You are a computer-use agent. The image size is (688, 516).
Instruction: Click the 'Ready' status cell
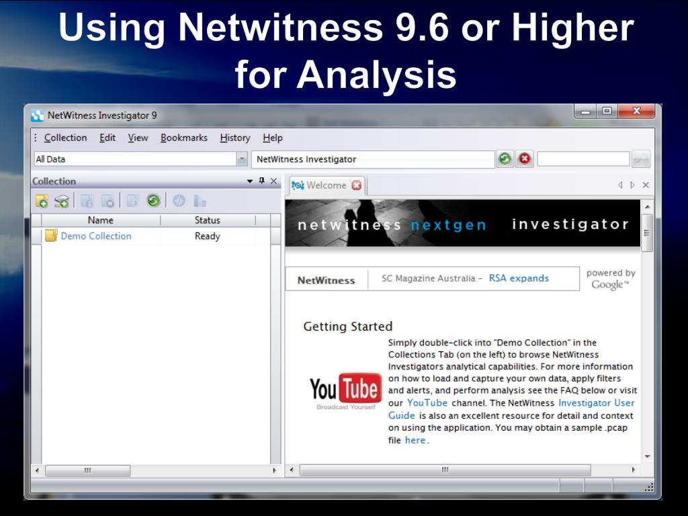point(208,236)
